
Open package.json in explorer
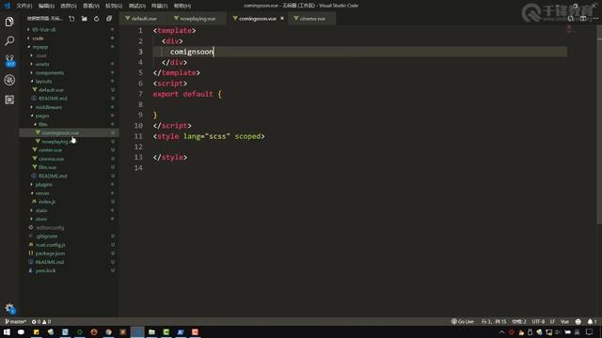[50, 253]
